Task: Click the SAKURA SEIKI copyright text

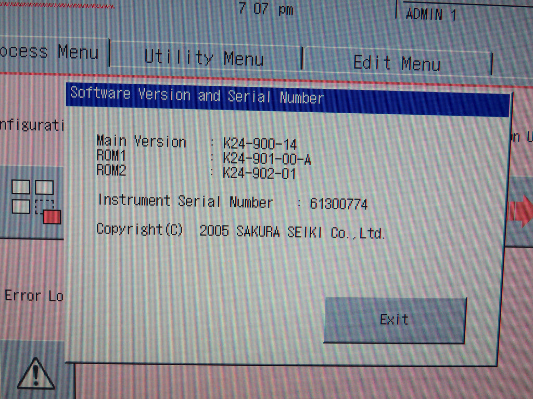Action: pos(293,232)
